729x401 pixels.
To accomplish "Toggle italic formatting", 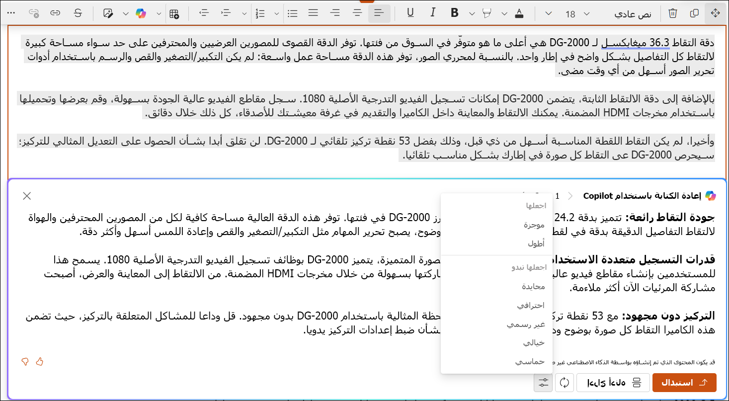I will (433, 13).
